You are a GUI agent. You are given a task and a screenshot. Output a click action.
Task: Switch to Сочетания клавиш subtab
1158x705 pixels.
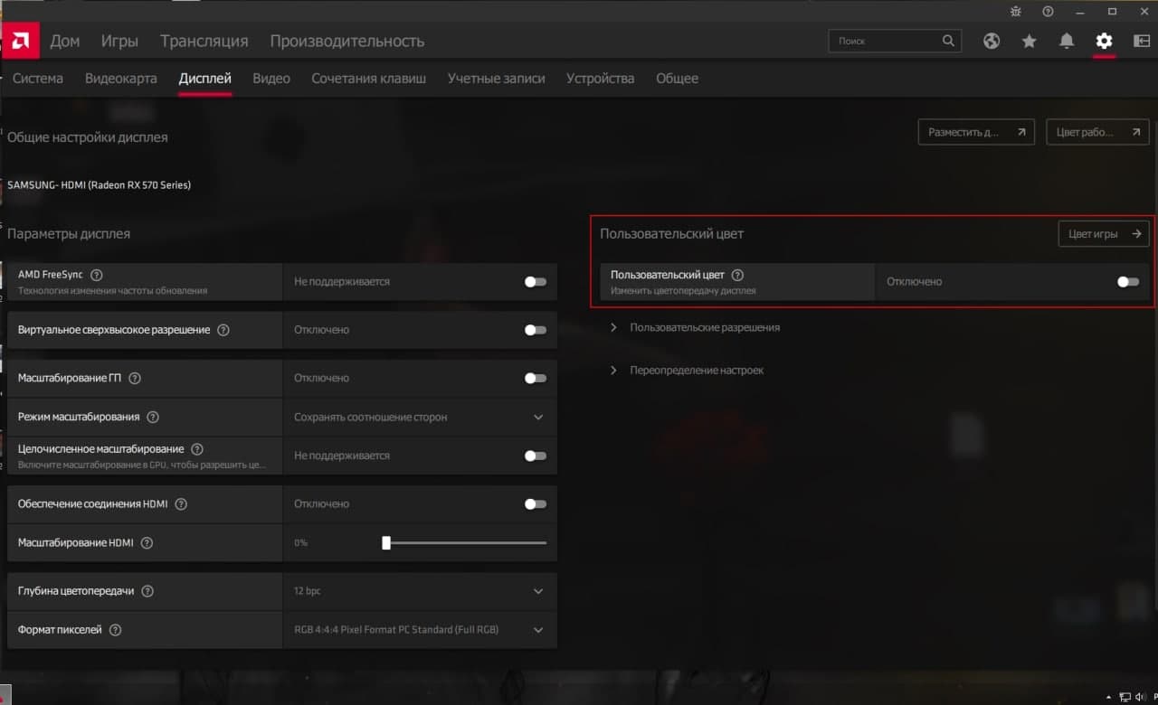(368, 79)
